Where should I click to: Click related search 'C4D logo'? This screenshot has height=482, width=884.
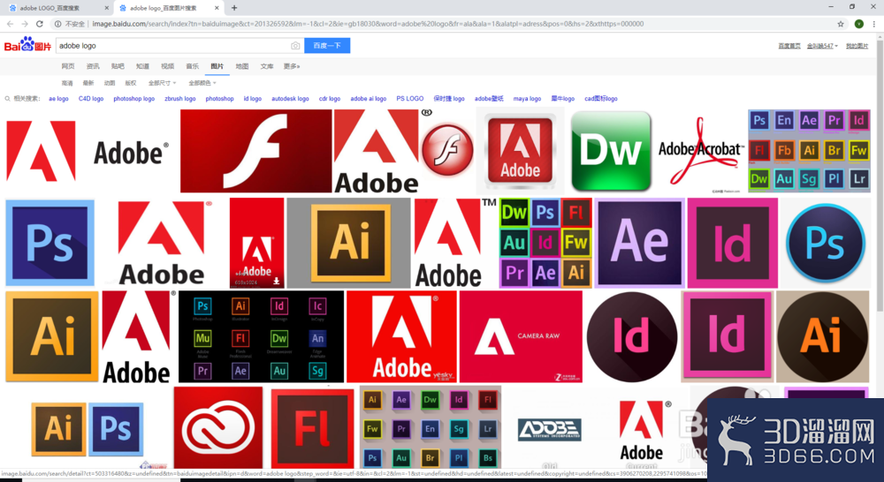(91, 99)
